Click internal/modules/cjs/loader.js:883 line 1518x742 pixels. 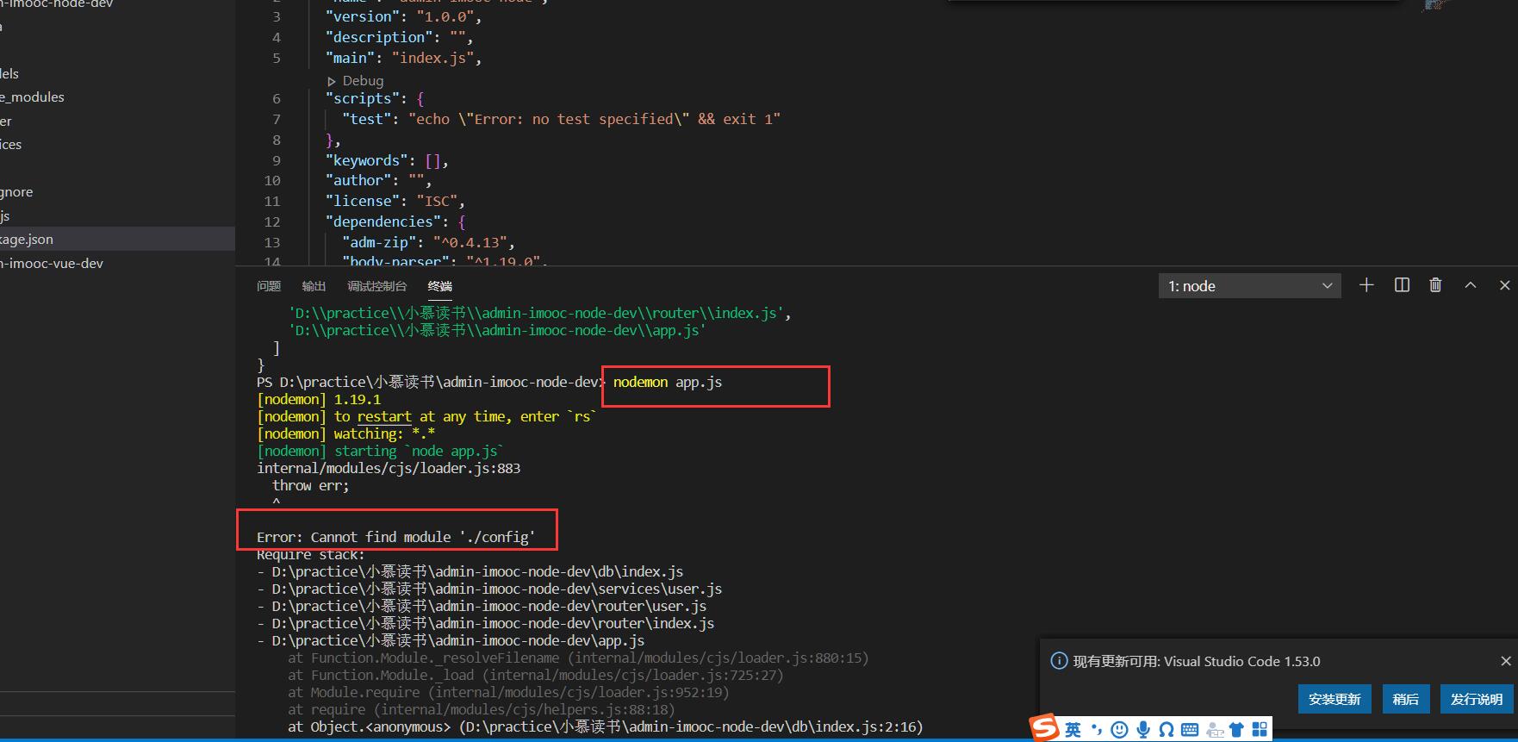click(x=389, y=468)
